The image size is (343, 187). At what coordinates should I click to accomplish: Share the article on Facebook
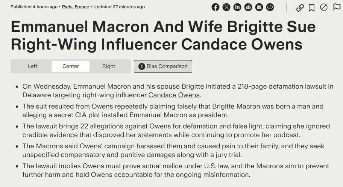[x=215, y=8]
